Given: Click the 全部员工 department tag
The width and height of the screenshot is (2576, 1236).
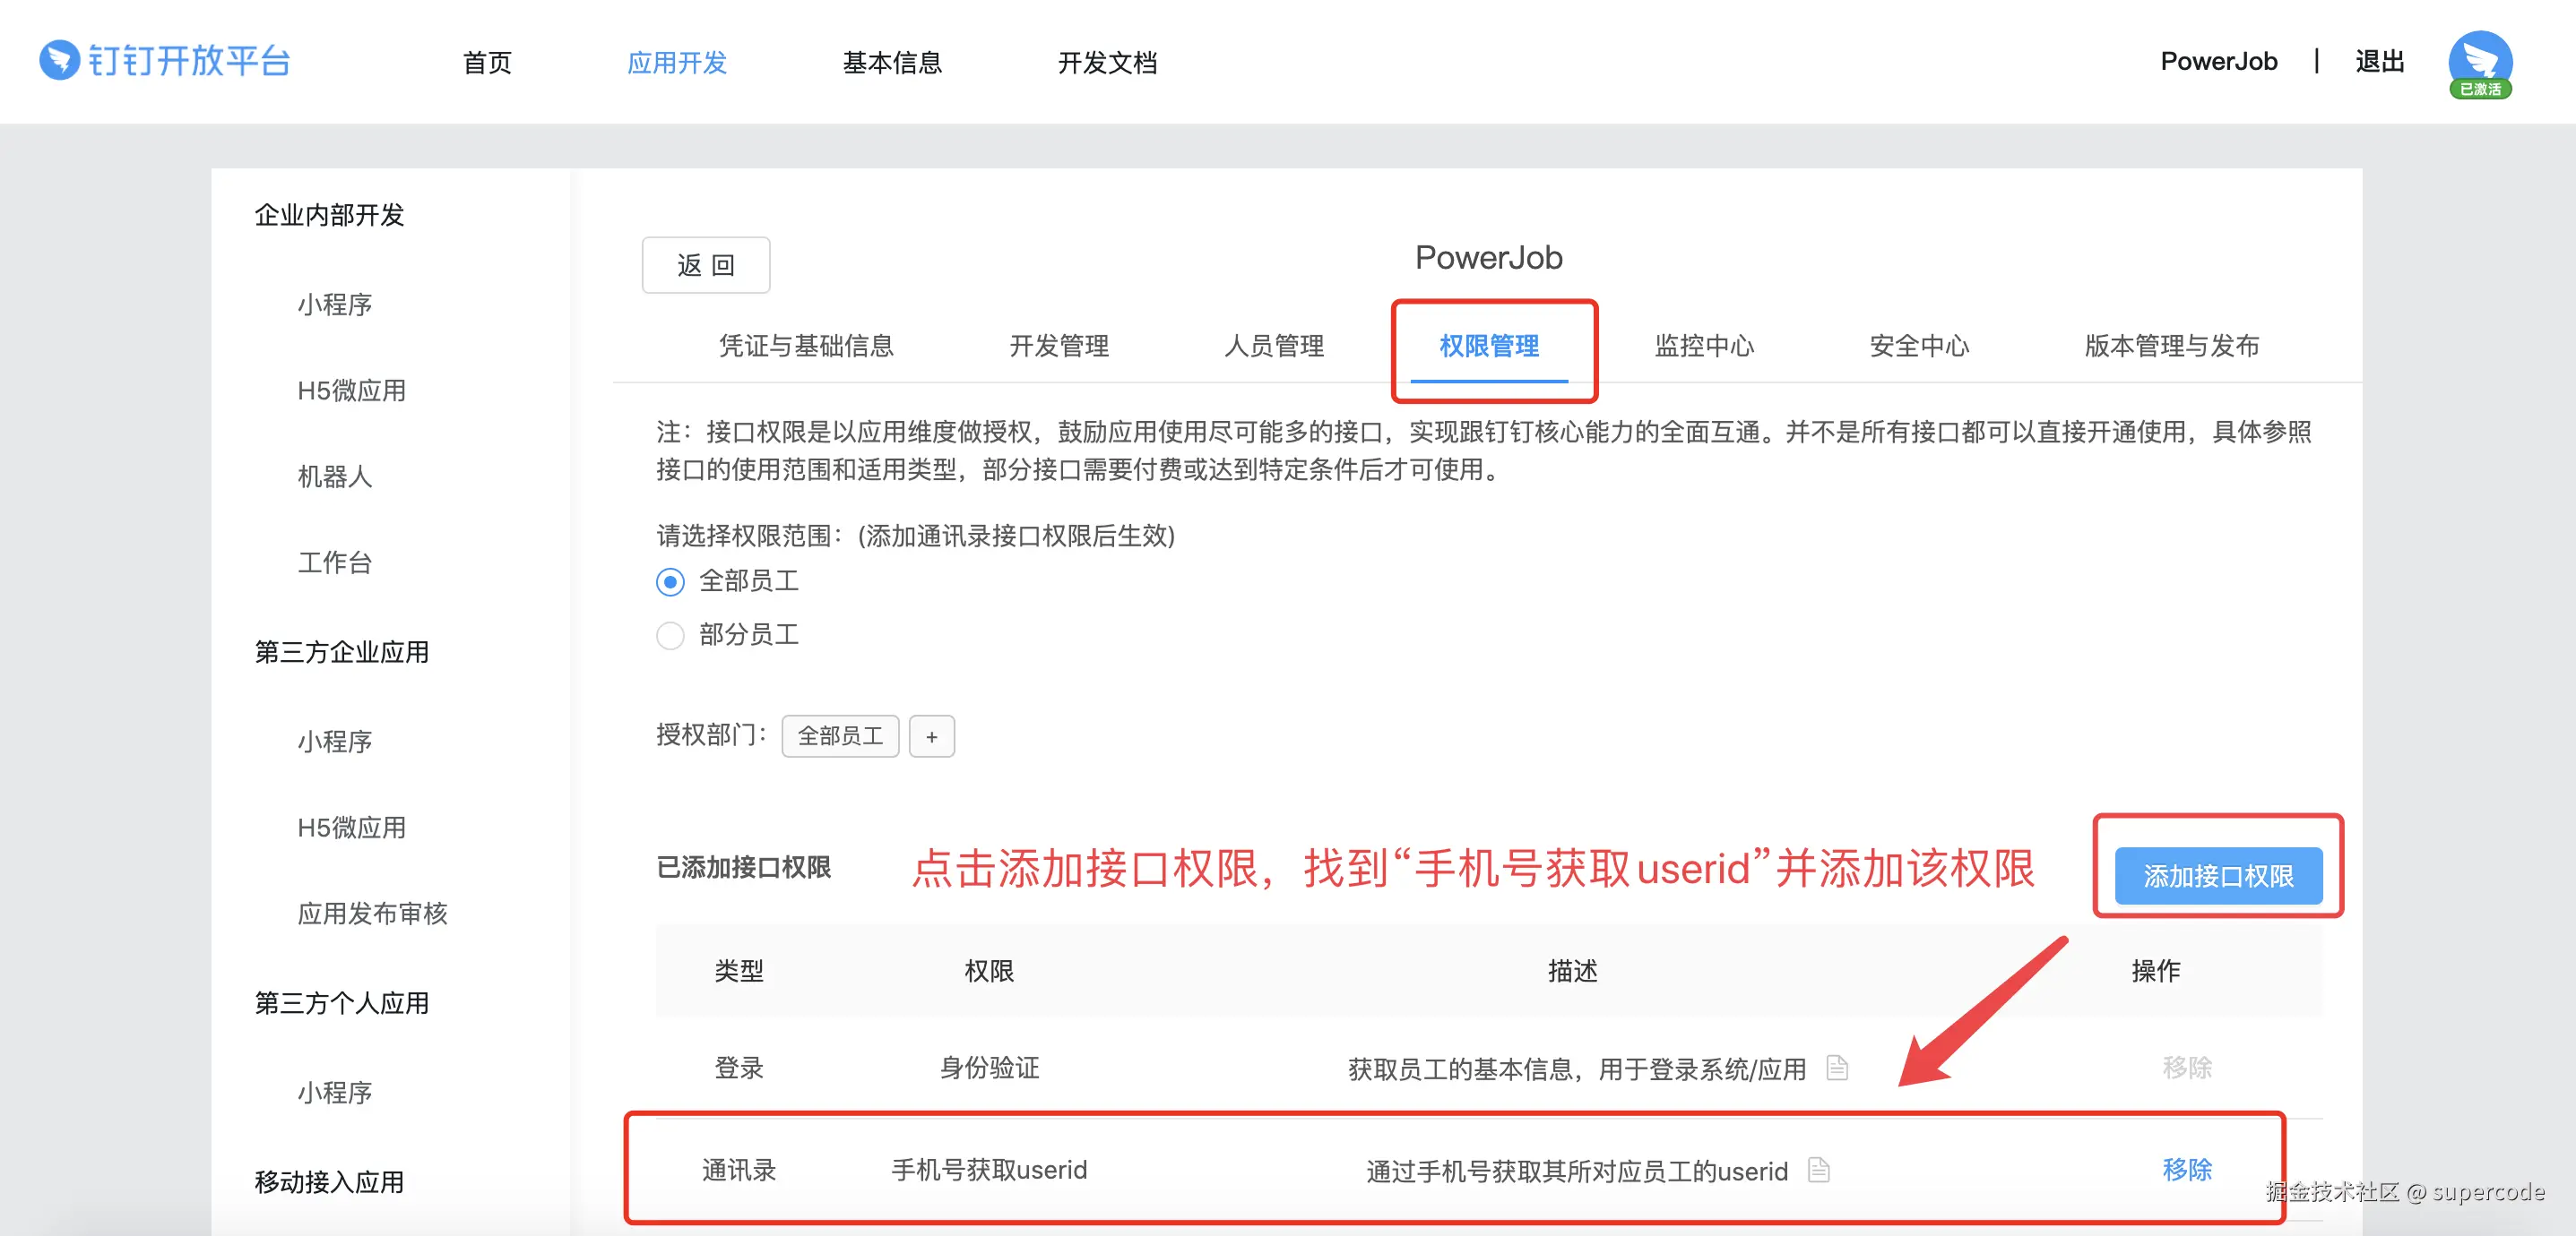Looking at the screenshot, I should click(x=840, y=736).
